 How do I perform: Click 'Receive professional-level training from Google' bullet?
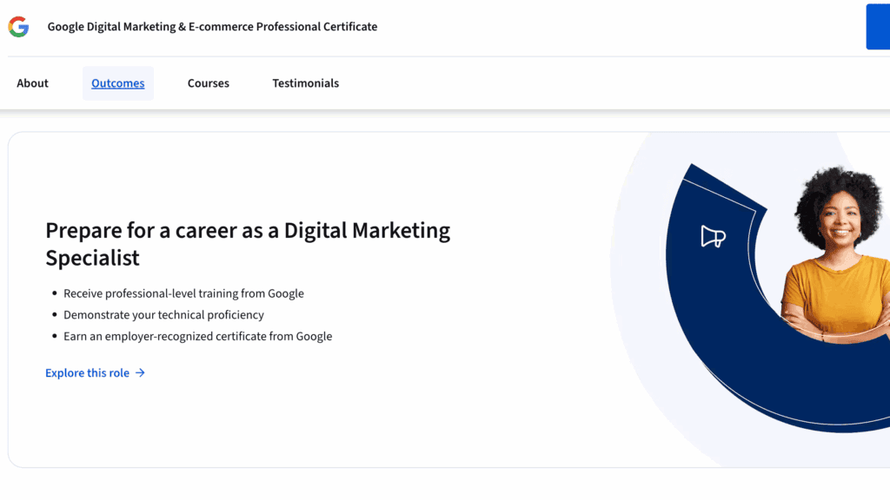(x=183, y=293)
